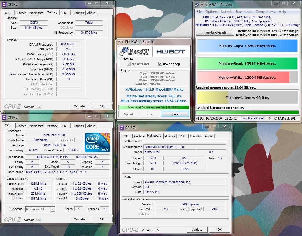This screenshot has width=302, height=236.
Task: Open Caches tab in bottom-left CPU-Z window
Action: click(x=21, y=126)
